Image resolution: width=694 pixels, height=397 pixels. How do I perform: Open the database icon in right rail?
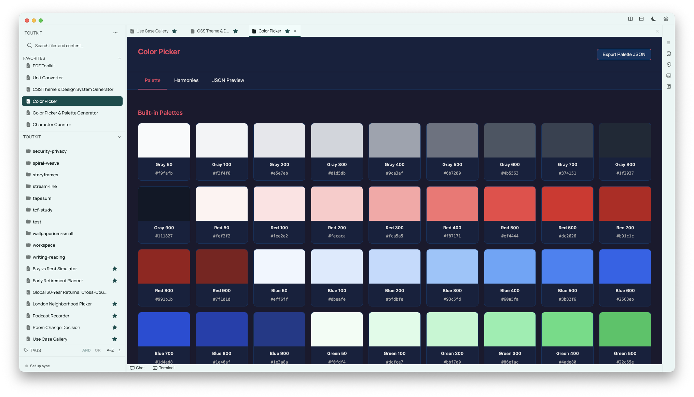pyautogui.click(x=669, y=54)
